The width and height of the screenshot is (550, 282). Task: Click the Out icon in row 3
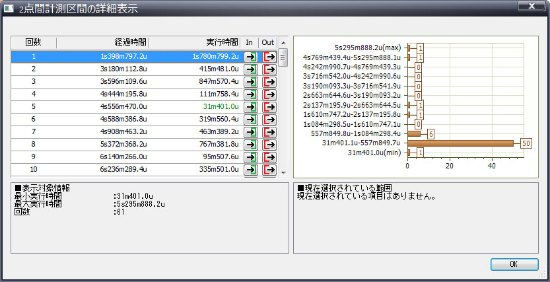click(269, 82)
